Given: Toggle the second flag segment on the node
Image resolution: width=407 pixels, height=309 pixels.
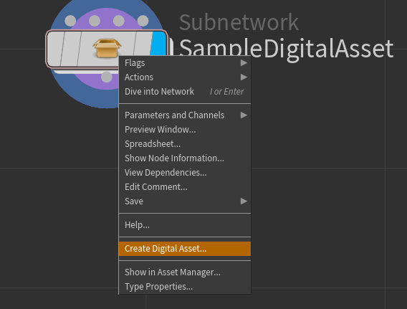Looking at the screenshot, I should pyautogui.click(x=71, y=49).
